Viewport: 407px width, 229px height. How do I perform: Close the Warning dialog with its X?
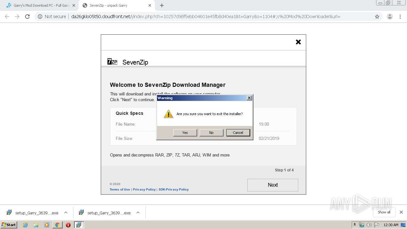click(x=249, y=98)
